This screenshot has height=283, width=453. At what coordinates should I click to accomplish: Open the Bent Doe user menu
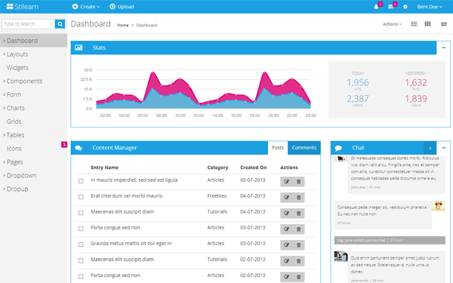pos(430,7)
